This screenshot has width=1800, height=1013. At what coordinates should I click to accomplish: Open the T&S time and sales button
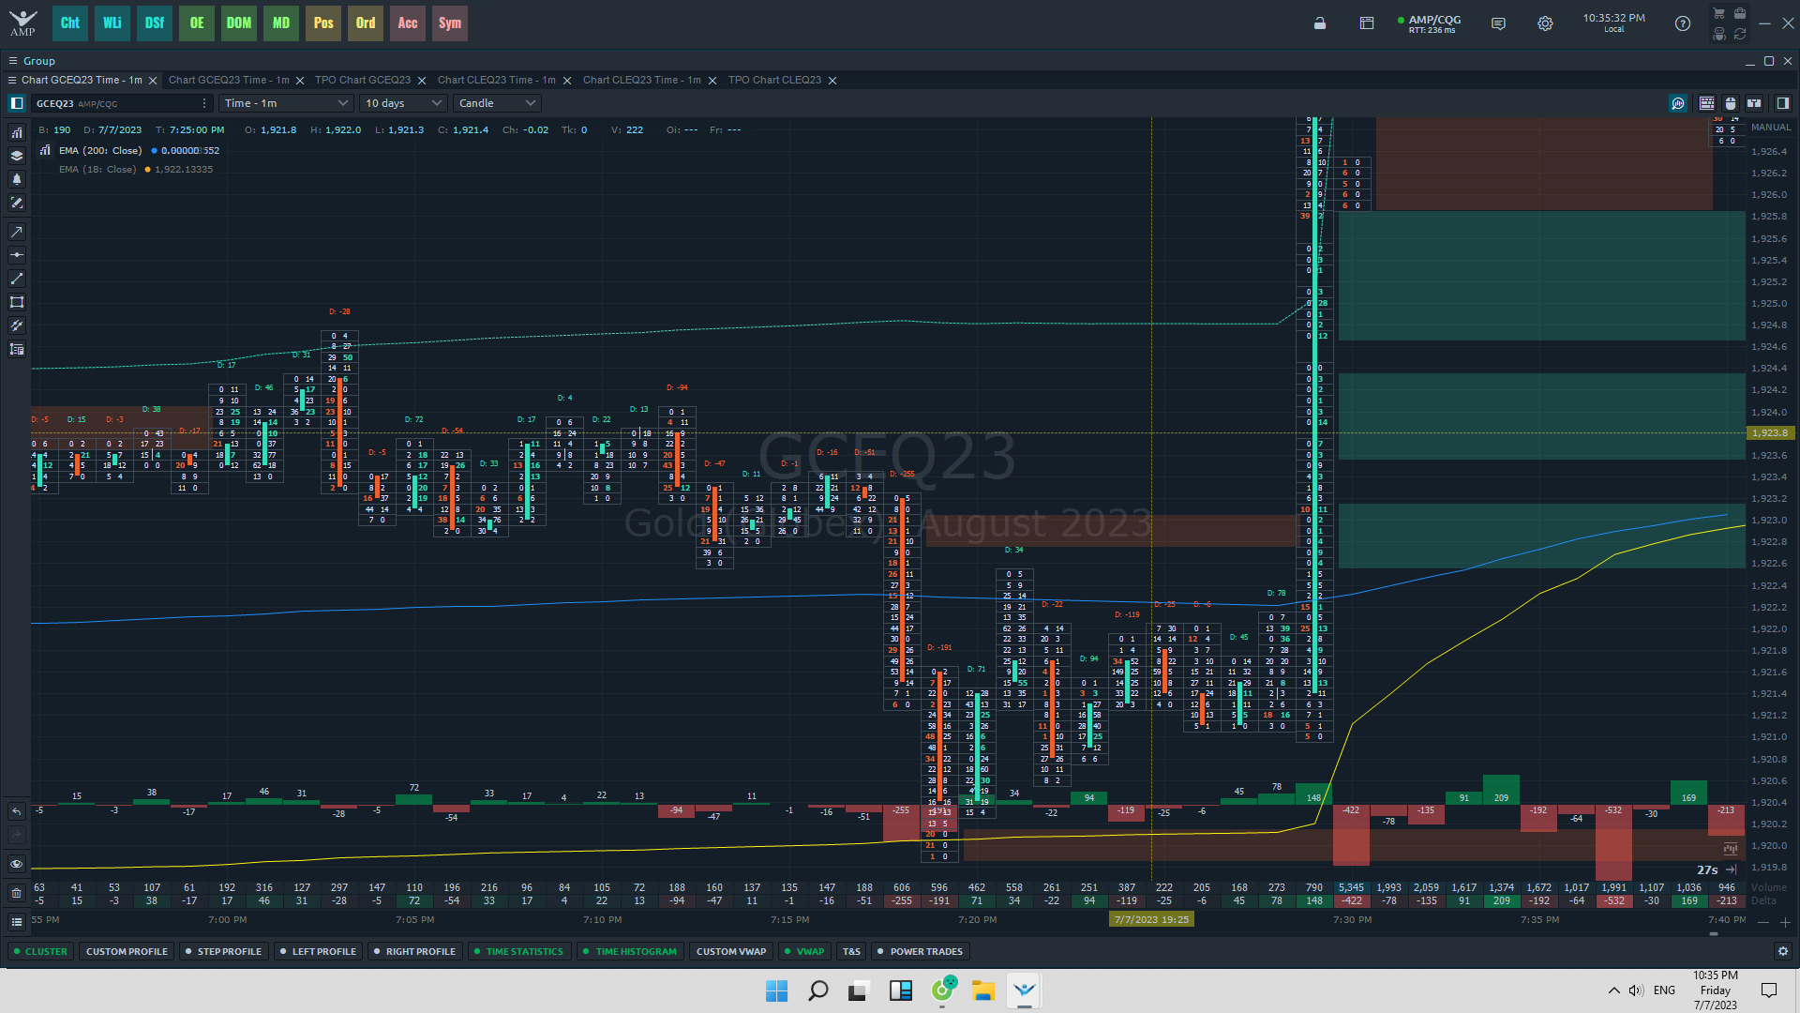pyautogui.click(x=851, y=951)
